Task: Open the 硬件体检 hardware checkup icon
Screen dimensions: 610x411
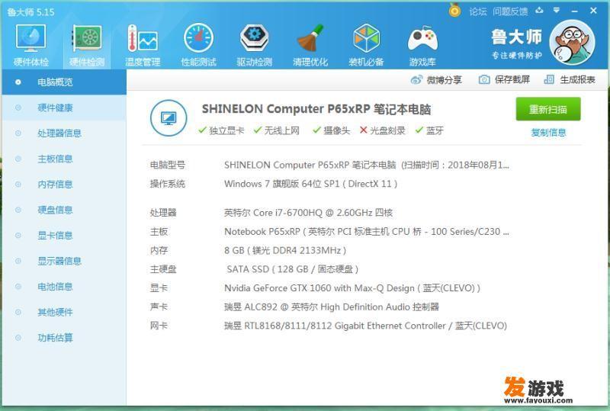Action: pyautogui.click(x=30, y=45)
